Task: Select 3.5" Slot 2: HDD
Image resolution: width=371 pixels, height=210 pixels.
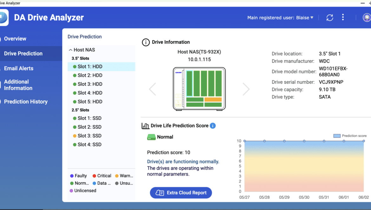Action: (101, 75)
